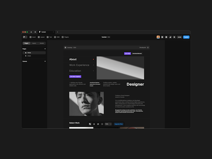Click the Invite button
Screen dimensions: 212x159
(x=179, y=37)
